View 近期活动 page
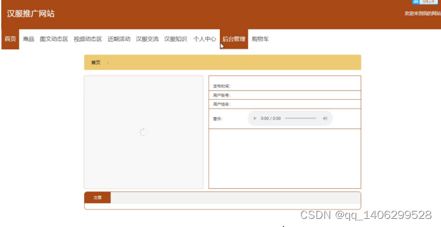441x227 pixels. [119, 39]
